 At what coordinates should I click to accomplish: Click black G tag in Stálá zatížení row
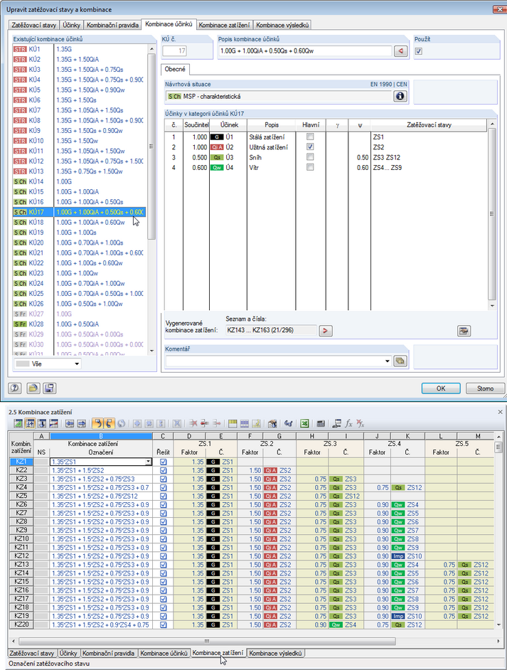click(217, 137)
